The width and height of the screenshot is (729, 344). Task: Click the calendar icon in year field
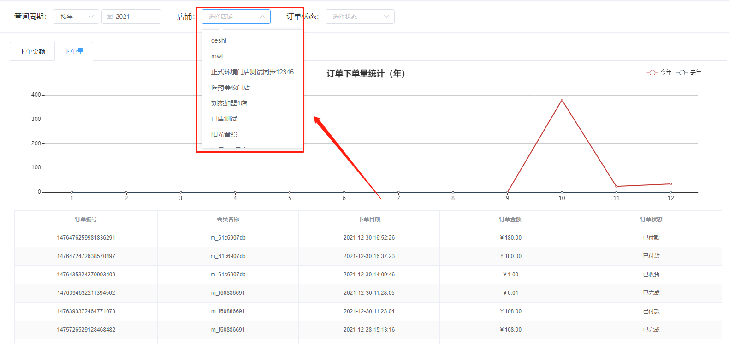coord(110,17)
